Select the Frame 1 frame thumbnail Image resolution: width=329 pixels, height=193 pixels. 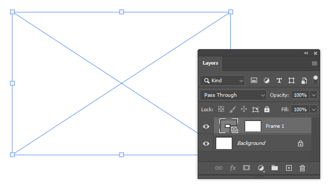[229, 126]
